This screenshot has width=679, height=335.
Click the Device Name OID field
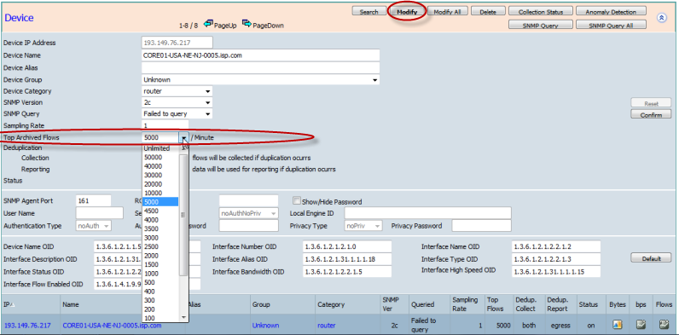pyautogui.click(x=119, y=246)
